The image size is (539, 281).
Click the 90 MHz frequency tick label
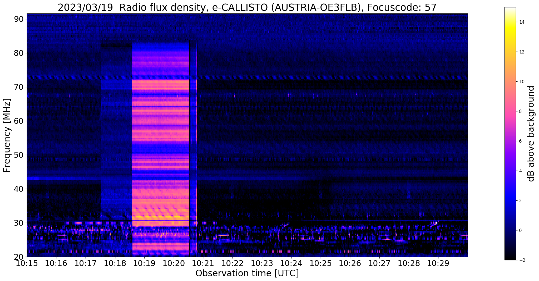coord(19,19)
